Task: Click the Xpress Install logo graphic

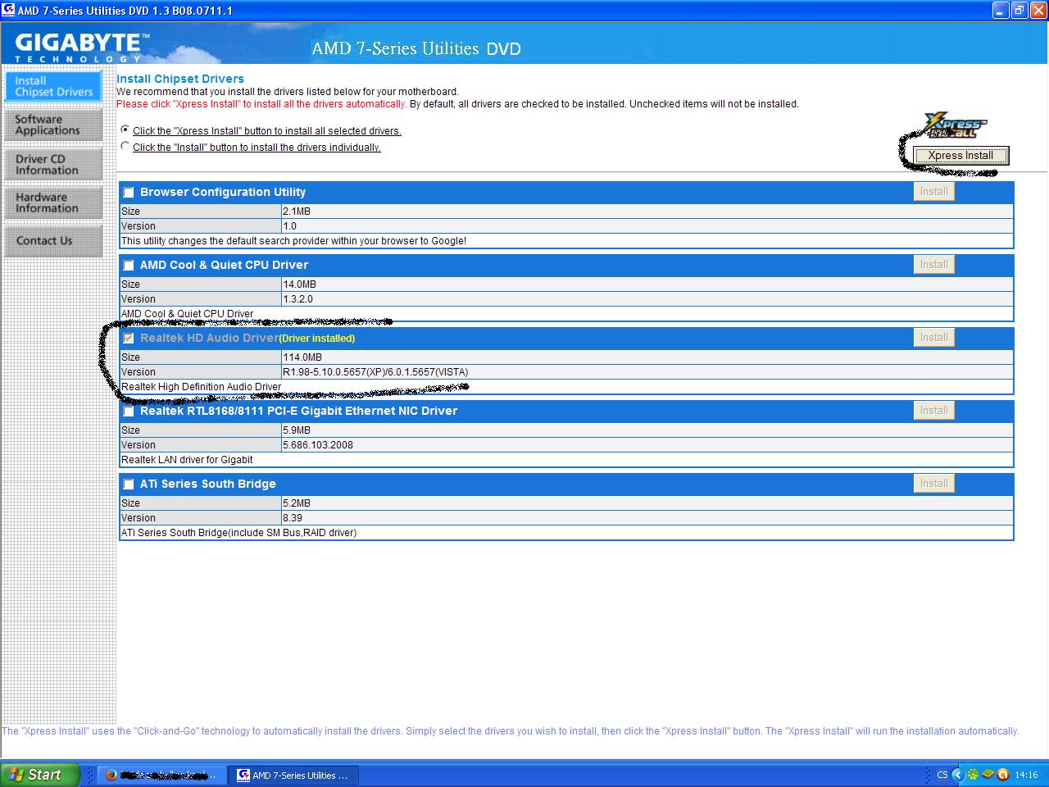Action: tap(956, 125)
